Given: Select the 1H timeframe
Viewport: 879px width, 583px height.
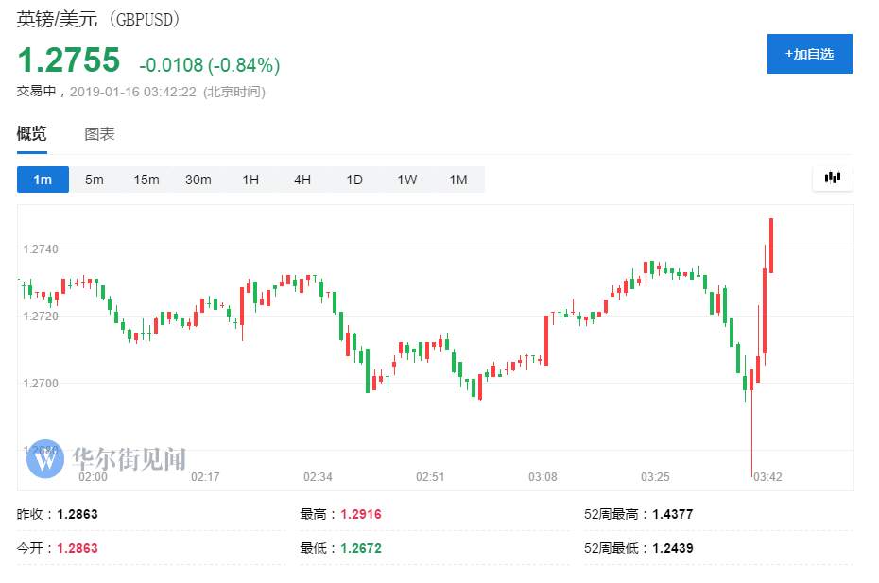Looking at the screenshot, I should [250, 180].
